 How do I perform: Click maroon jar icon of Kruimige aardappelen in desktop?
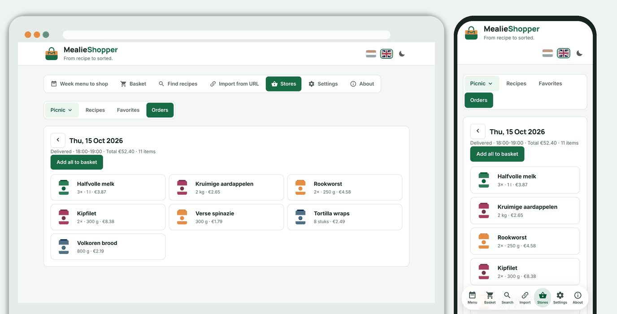[182, 188]
